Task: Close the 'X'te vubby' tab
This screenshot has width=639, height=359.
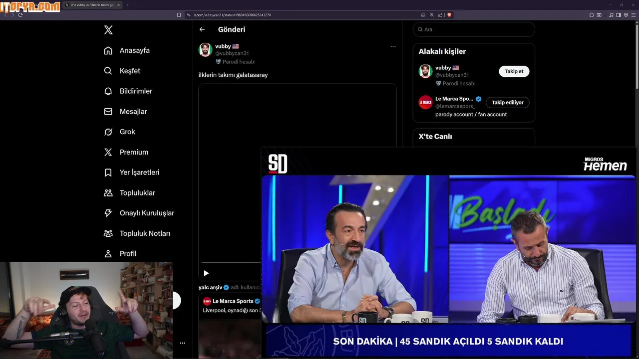Action: [118, 5]
